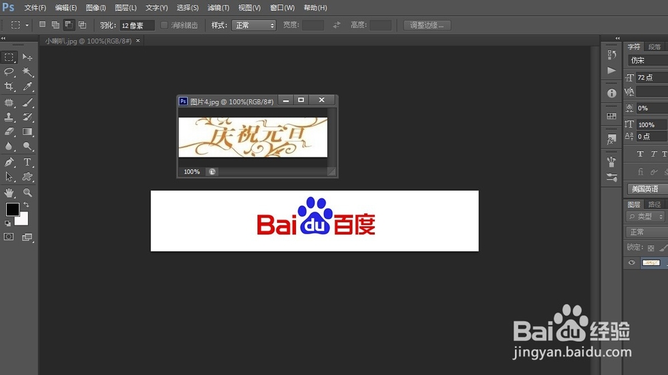Toggle lock transparent pixels
668x375 pixels.
651,248
